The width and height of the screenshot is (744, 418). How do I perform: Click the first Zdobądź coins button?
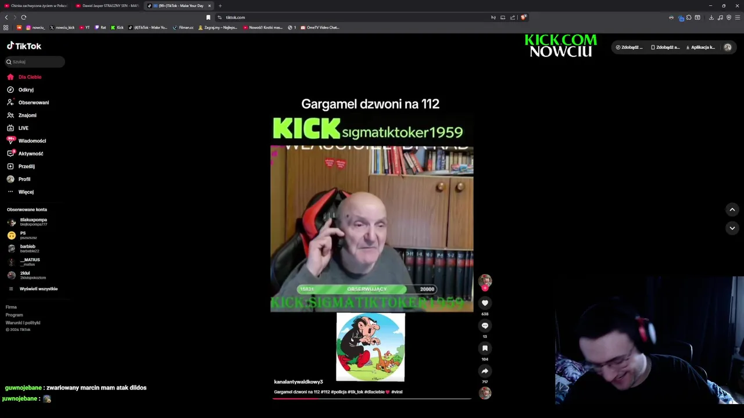[x=629, y=48]
